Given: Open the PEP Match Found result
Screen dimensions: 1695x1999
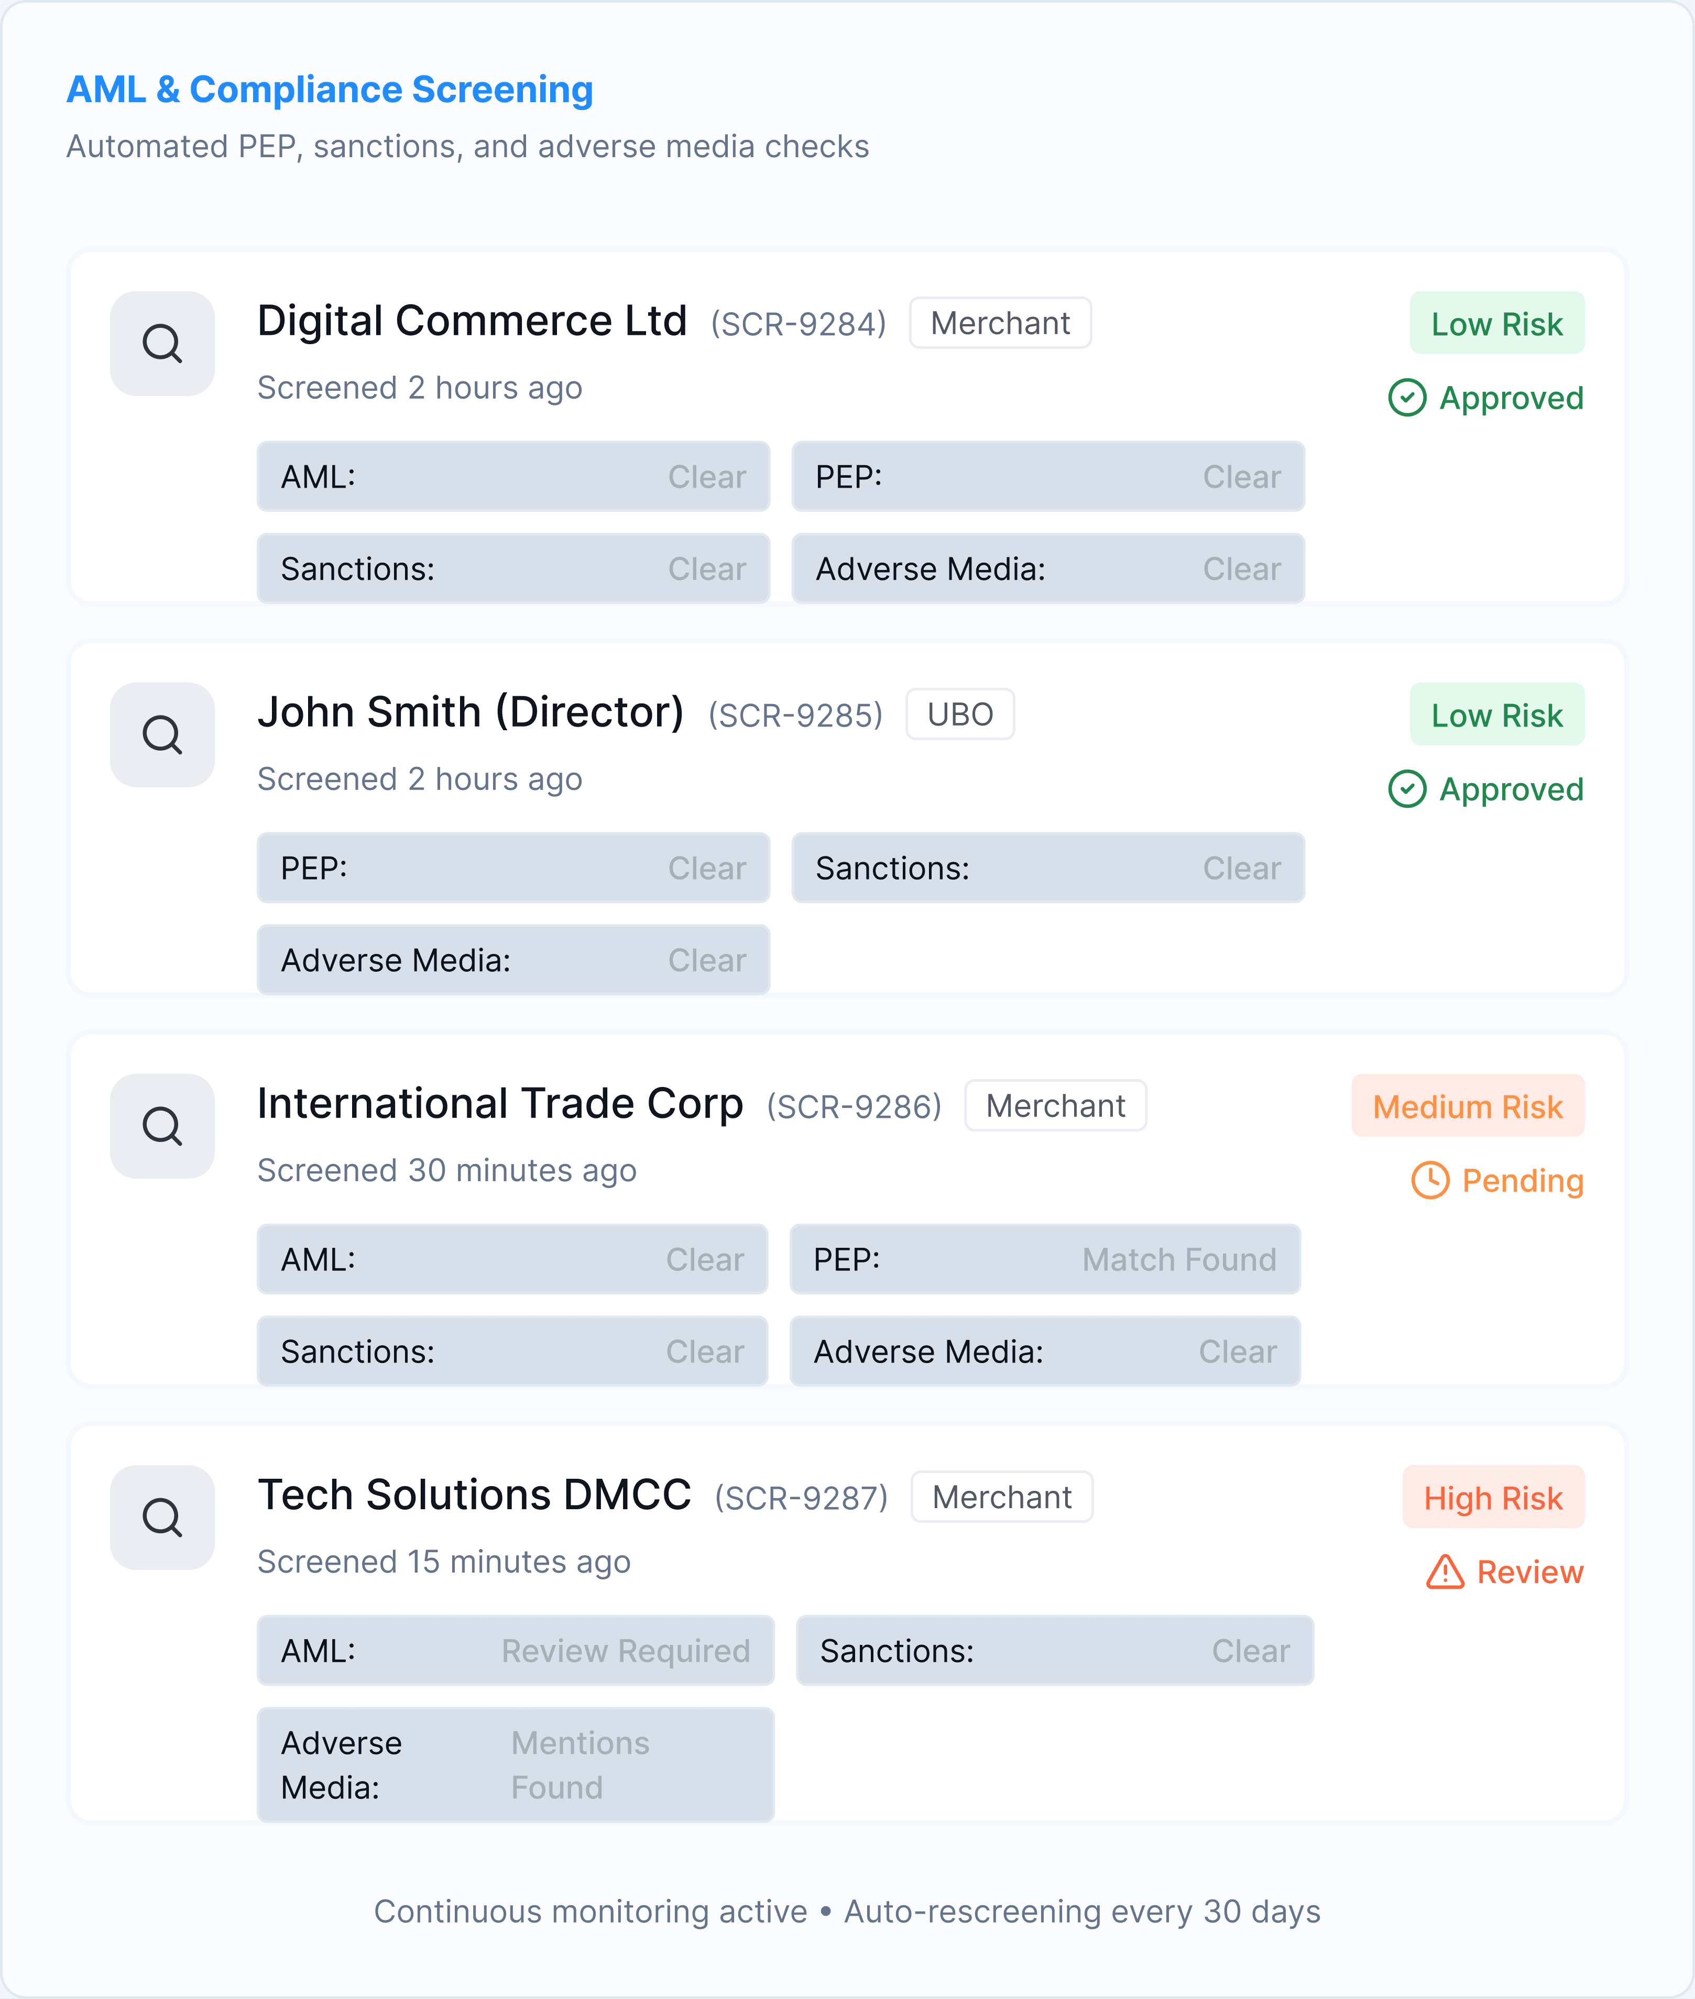Looking at the screenshot, I should (x=1044, y=1259).
